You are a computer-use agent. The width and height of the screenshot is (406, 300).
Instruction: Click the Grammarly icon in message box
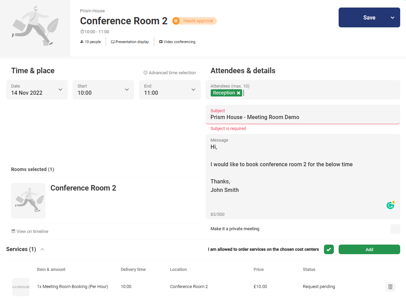[390, 205]
